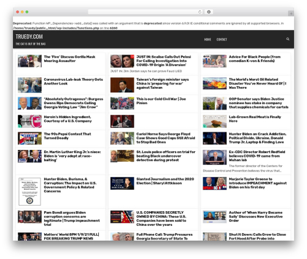Open Taiwan's foreign minister article headline

click(x=163, y=83)
